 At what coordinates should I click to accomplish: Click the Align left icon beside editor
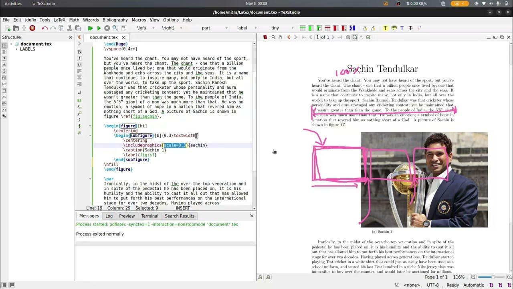point(79,71)
